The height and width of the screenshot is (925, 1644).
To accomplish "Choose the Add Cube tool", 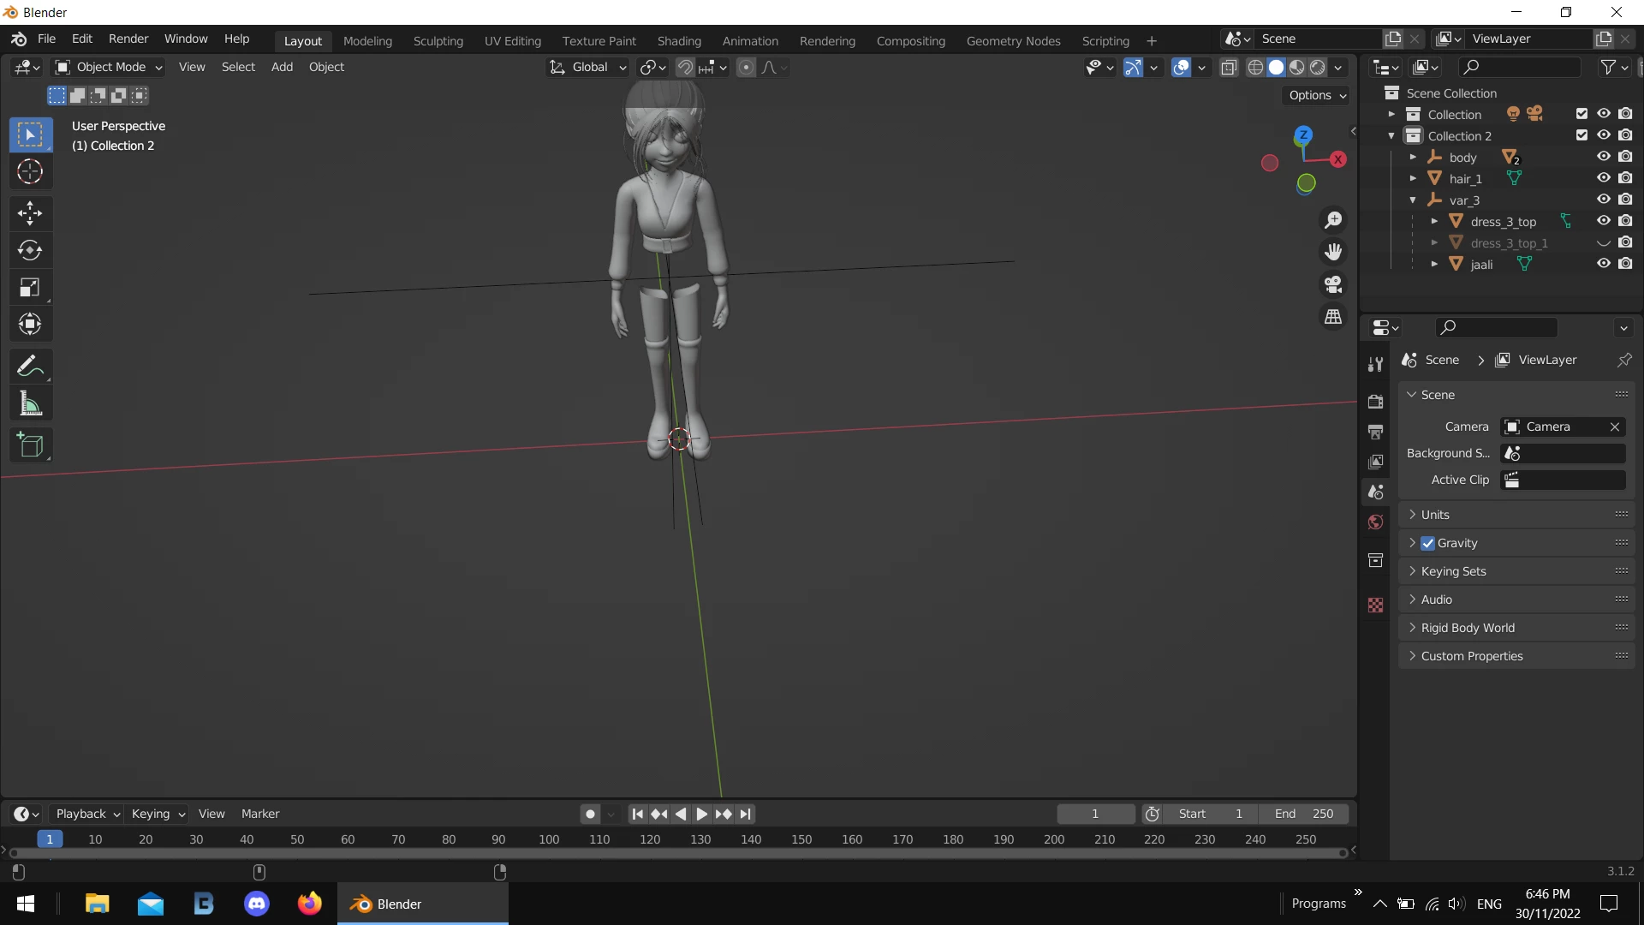I will pos(30,445).
